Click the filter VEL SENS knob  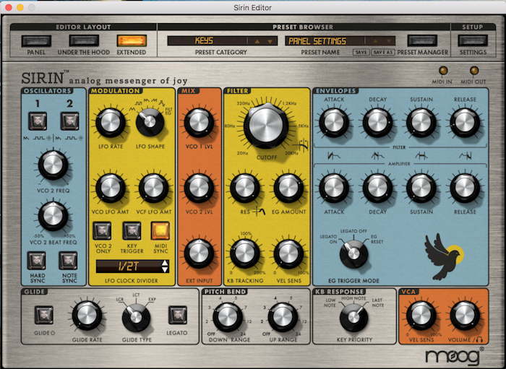[288, 253]
